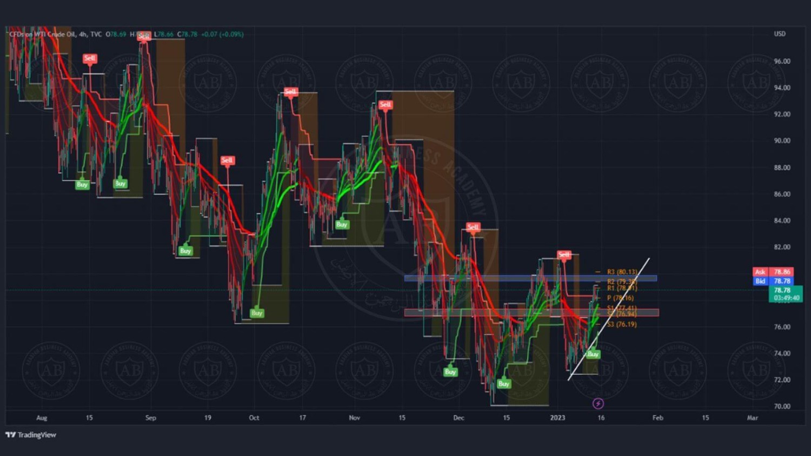Click the S3 (76.19) pivot label
This screenshot has width=811, height=456.
[x=622, y=324]
